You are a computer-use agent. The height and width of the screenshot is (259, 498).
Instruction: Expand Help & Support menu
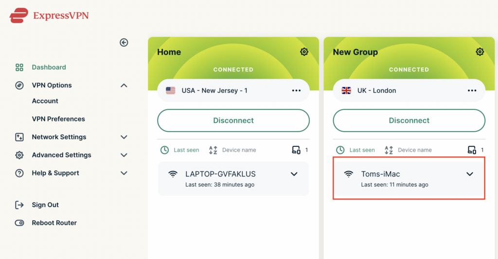tap(124, 173)
